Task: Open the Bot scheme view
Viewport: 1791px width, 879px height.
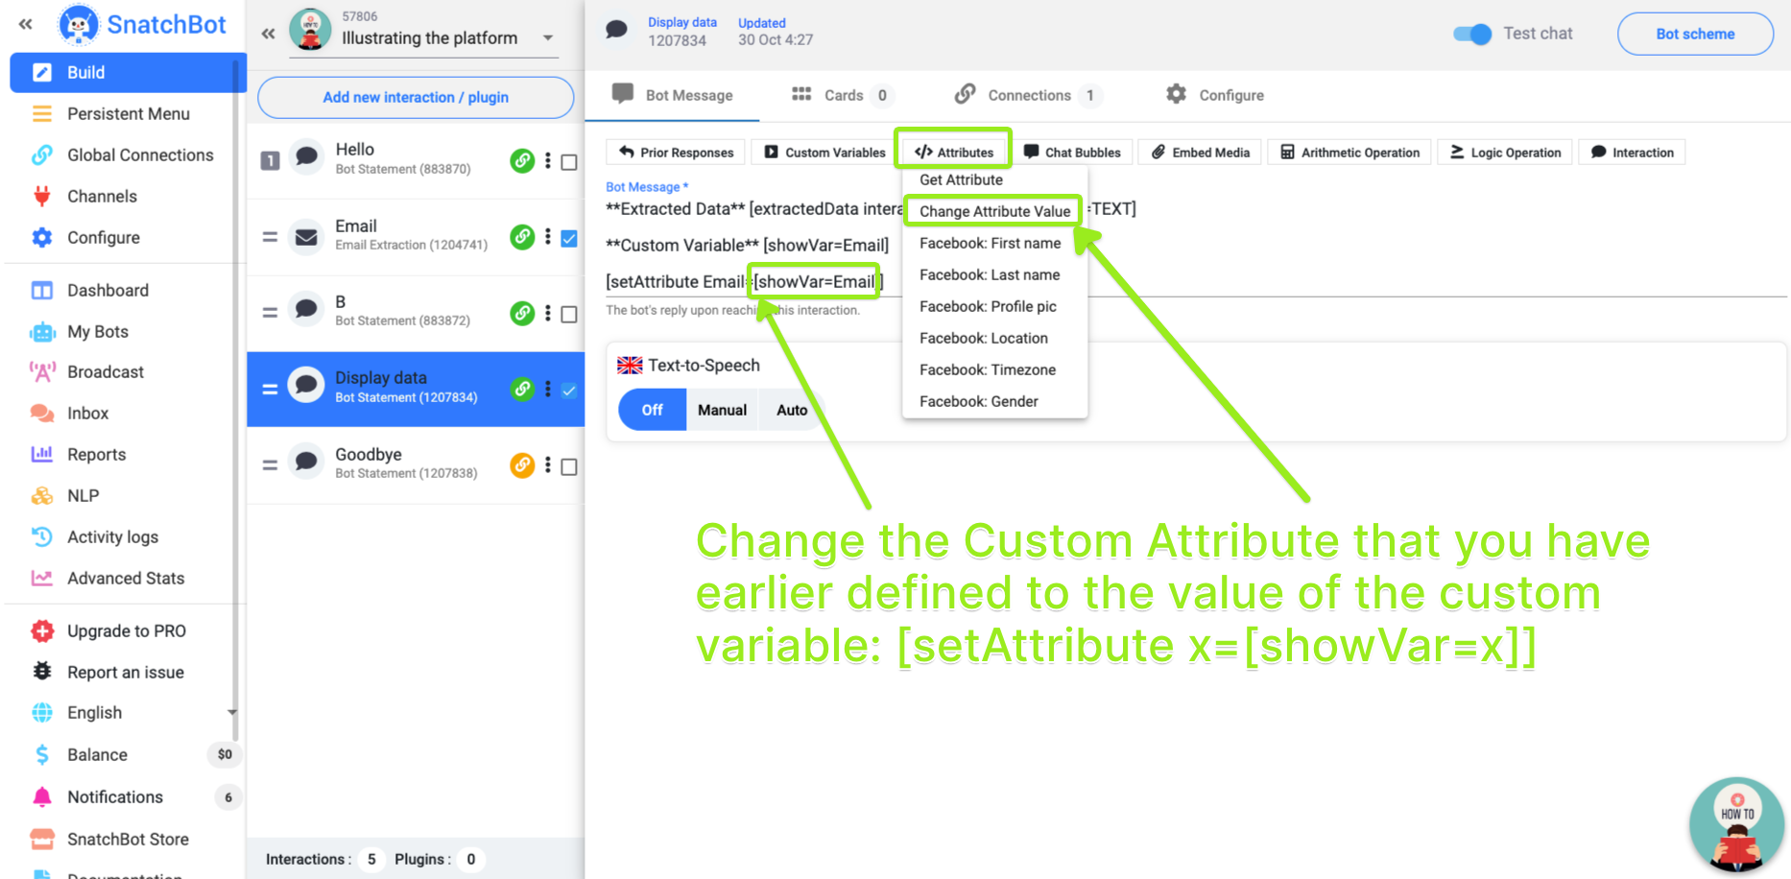Action: tap(1695, 34)
